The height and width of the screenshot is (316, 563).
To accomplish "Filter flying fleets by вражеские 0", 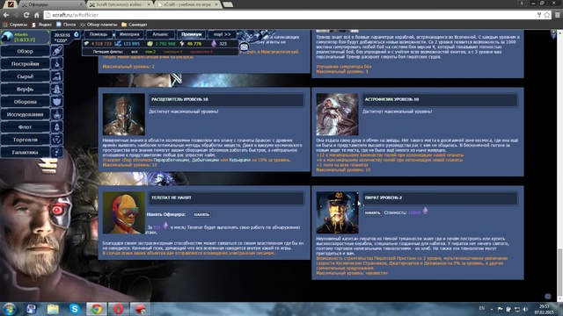I will (x=201, y=52).
